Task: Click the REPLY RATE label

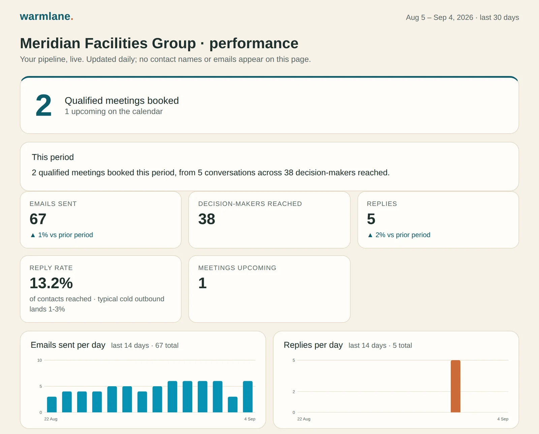Action: pos(51,268)
